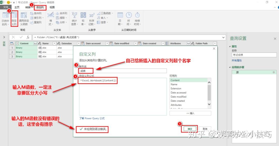Select Date created in available columns

coord(189,101)
